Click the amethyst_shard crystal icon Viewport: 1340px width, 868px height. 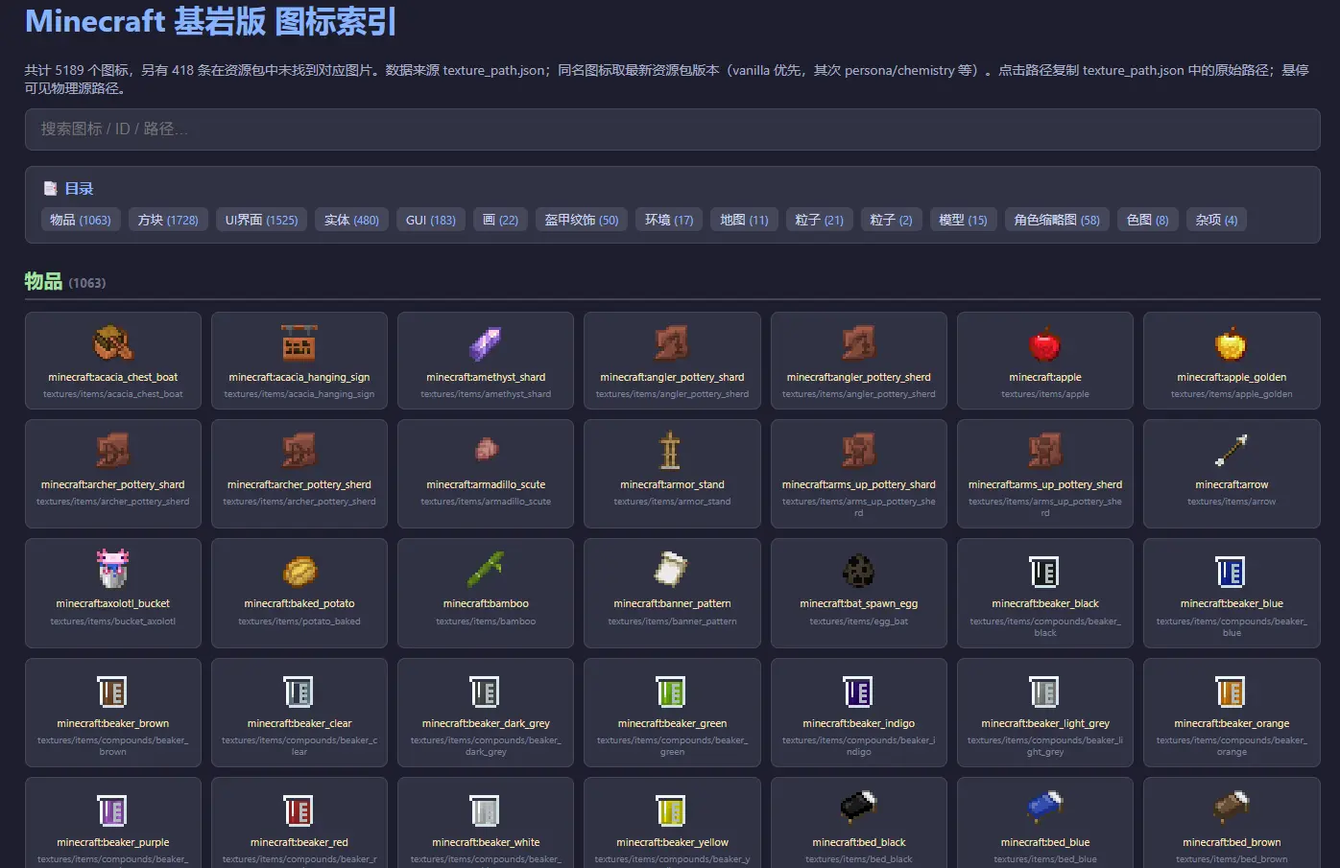[x=485, y=342]
